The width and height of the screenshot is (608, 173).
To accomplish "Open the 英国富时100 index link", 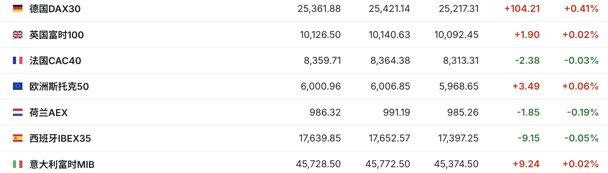I will point(57,35).
